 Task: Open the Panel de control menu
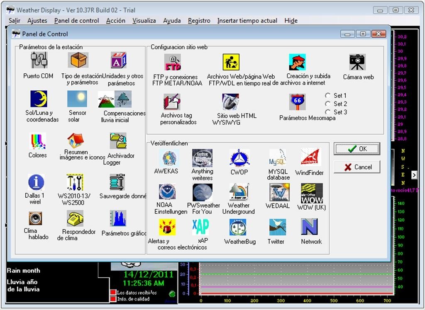tap(76, 21)
